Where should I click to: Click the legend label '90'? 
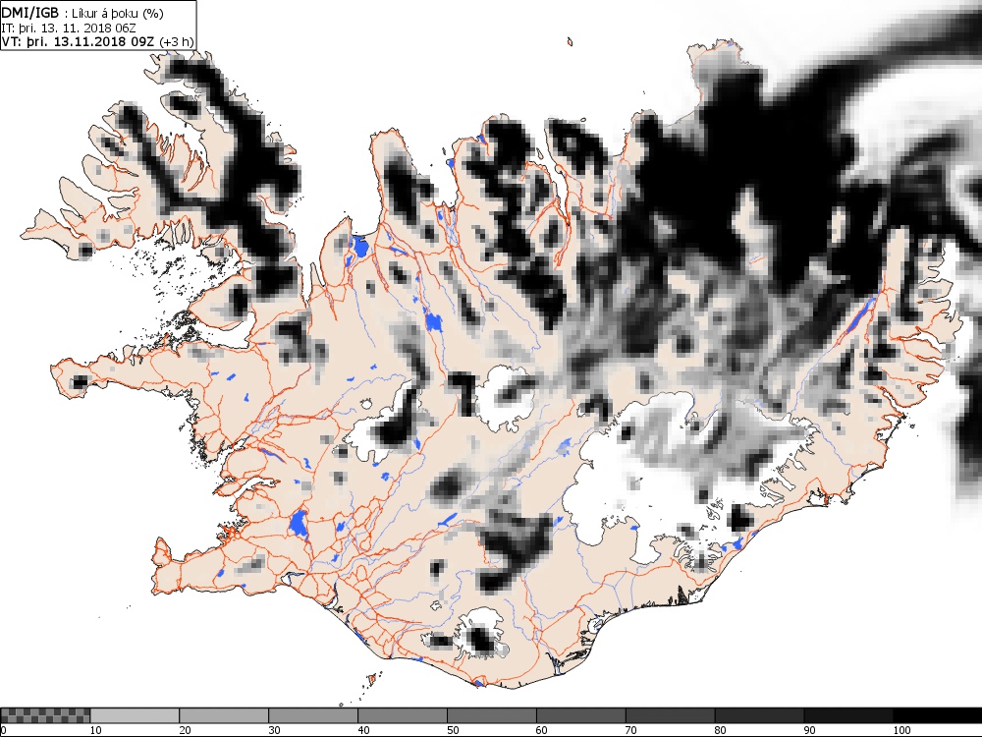click(x=810, y=730)
